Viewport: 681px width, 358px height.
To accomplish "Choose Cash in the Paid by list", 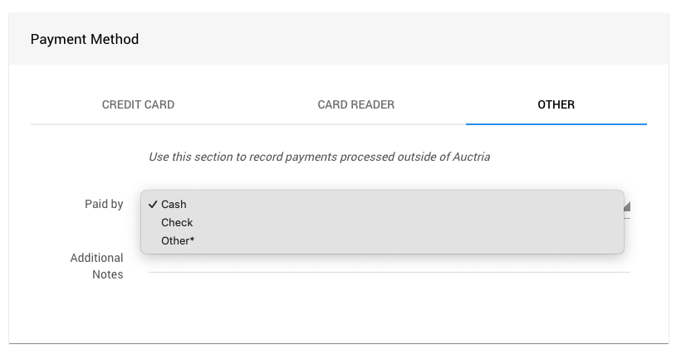I will click(174, 205).
